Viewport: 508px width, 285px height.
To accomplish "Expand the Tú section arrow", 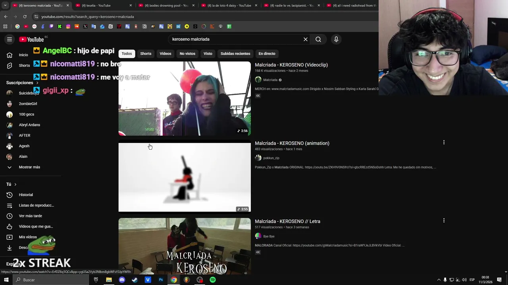I will pos(15,184).
